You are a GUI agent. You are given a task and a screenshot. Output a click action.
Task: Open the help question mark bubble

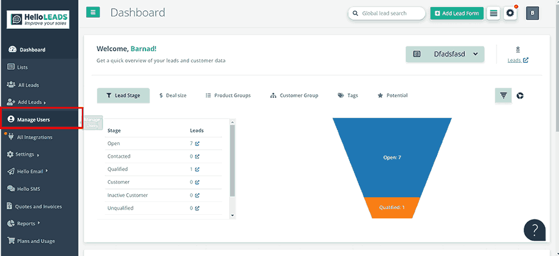click(x=534, y=229)
